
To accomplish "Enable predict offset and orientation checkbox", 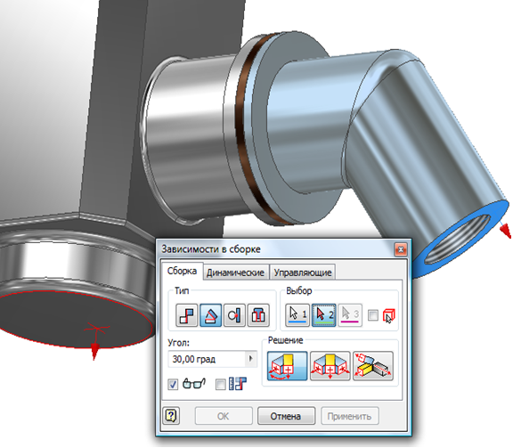I will pos(221,384).
